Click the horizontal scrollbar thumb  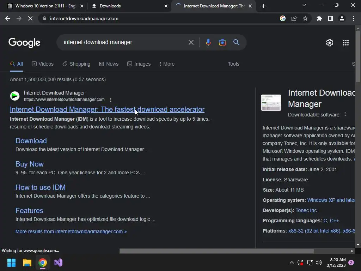[x=217, y=251]
